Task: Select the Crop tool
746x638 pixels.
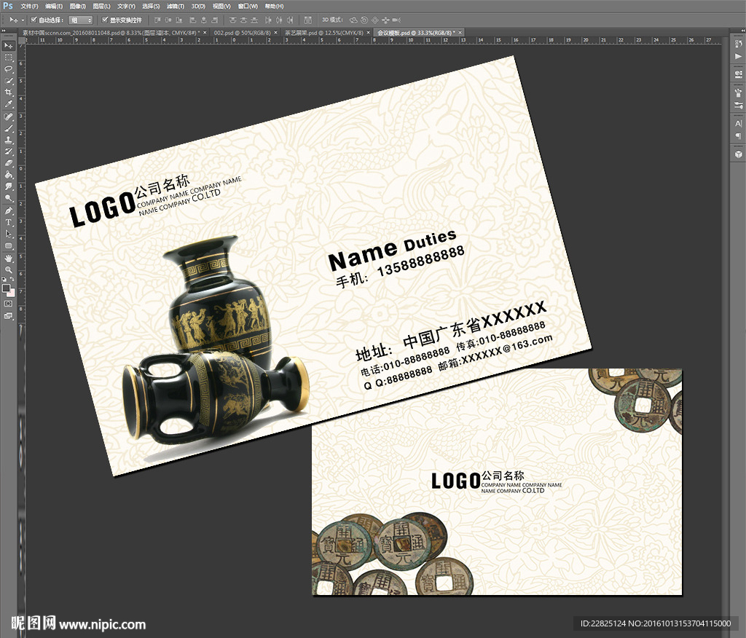Action: 9,92
